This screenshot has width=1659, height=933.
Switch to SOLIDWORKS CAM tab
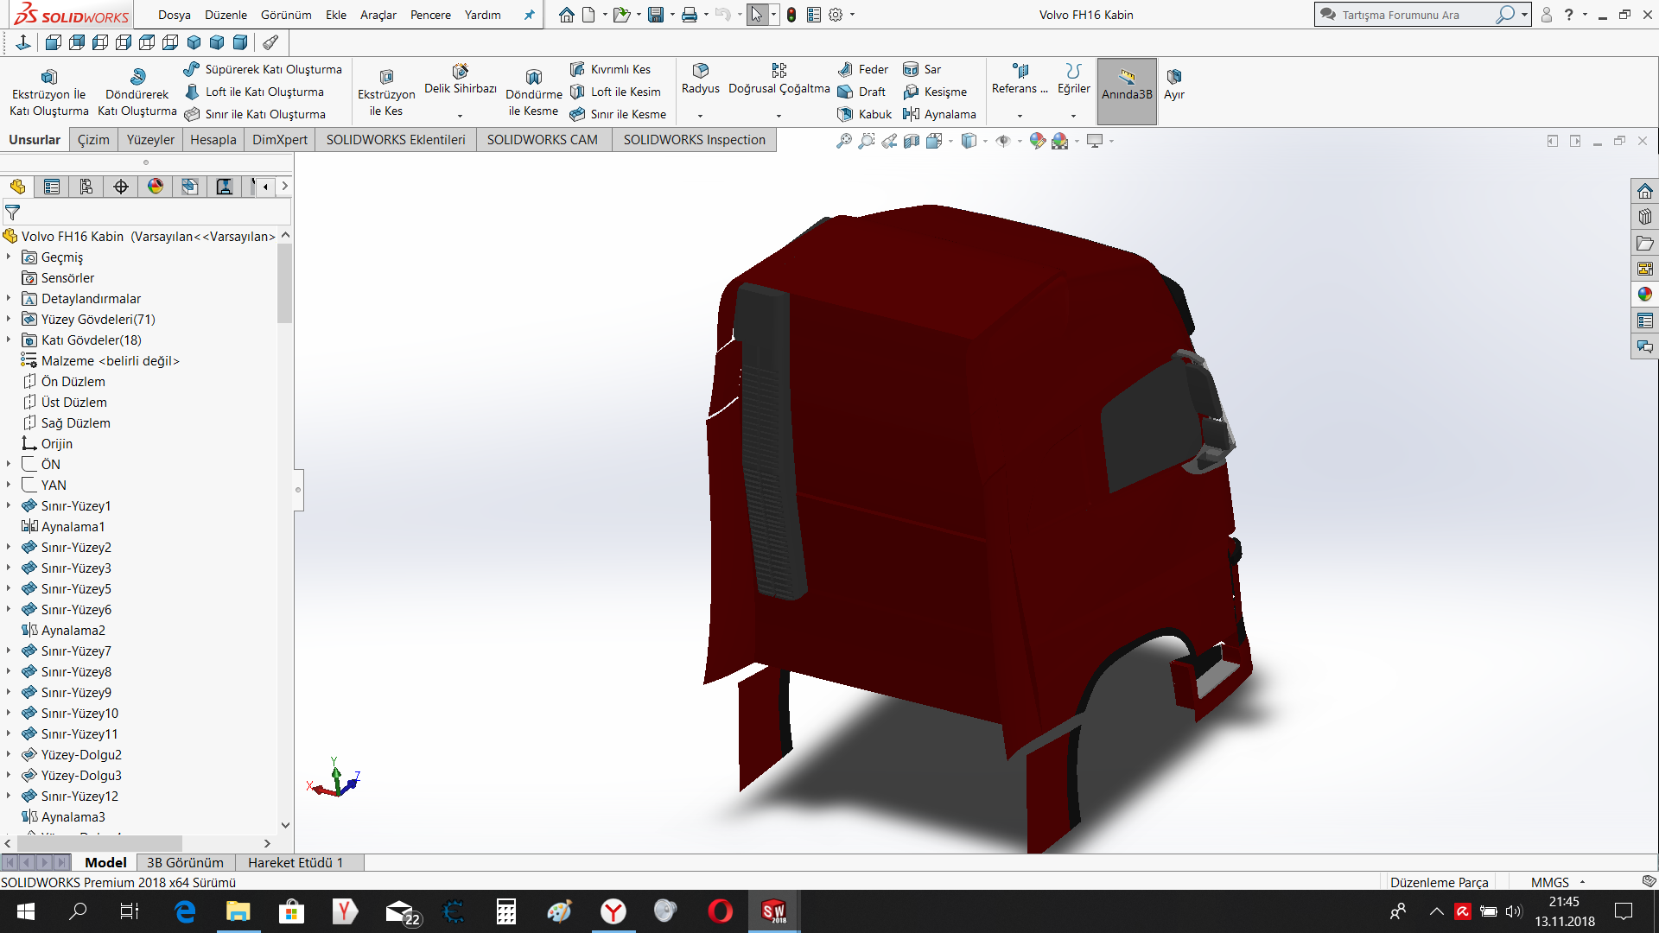(542, 140)
